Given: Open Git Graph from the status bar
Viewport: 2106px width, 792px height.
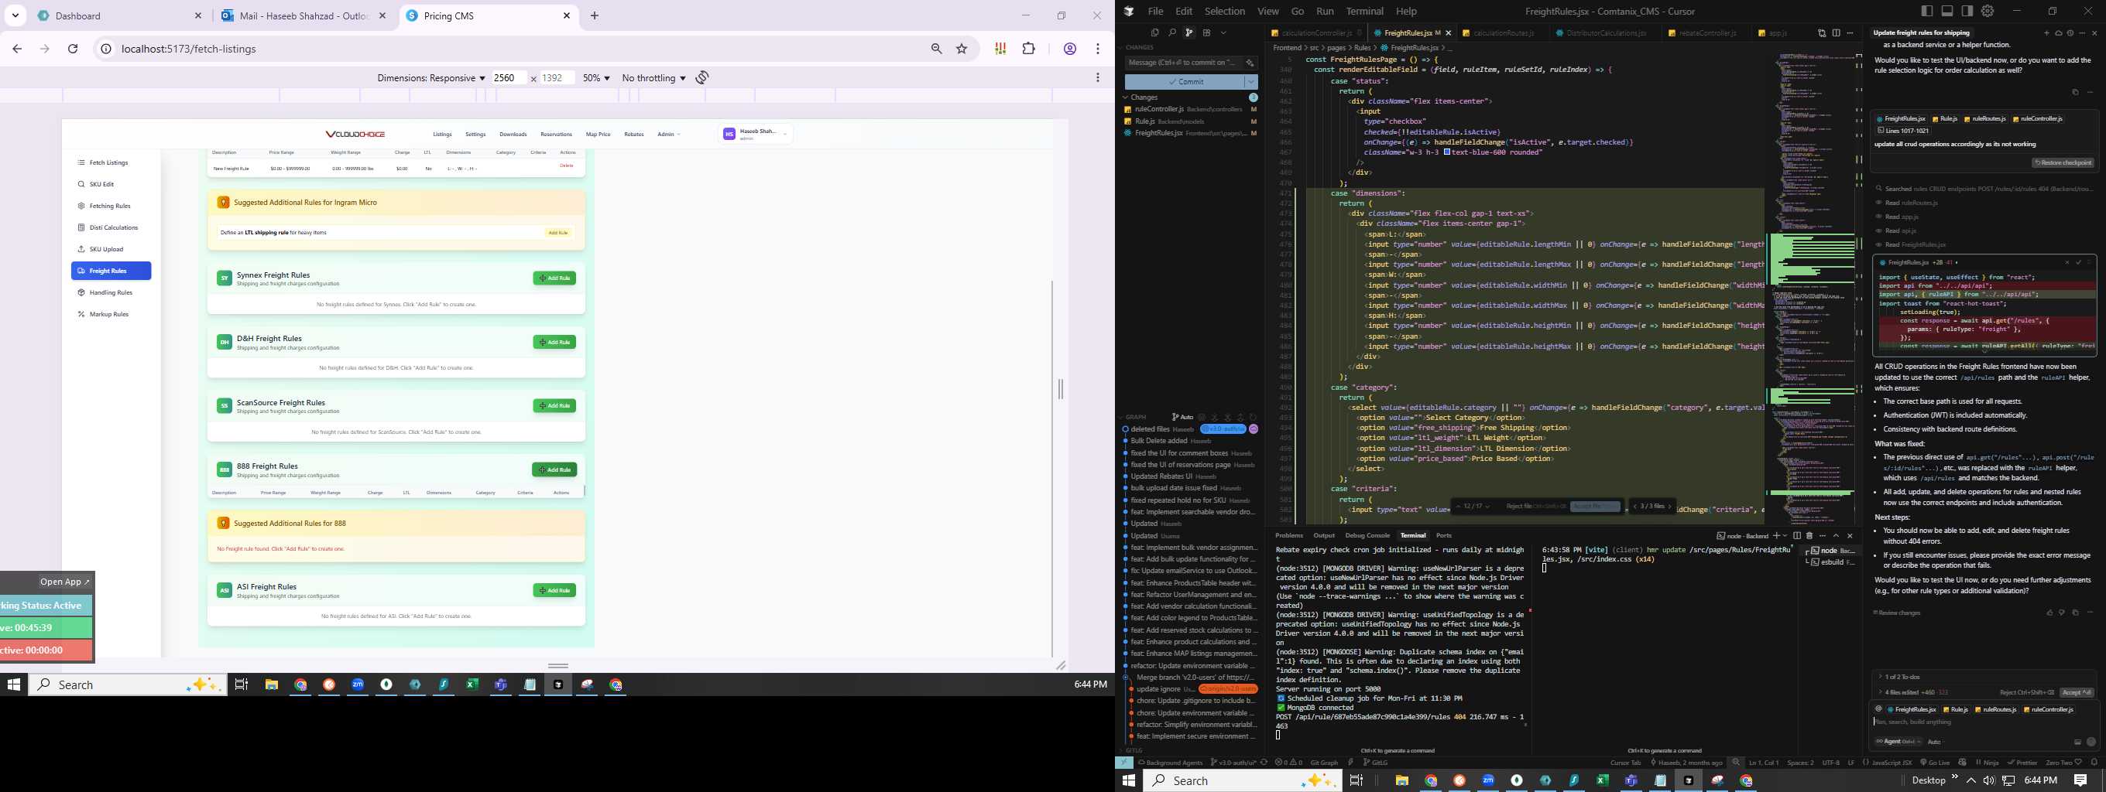Looking at the screenshot, I should tap(1325, 763).
